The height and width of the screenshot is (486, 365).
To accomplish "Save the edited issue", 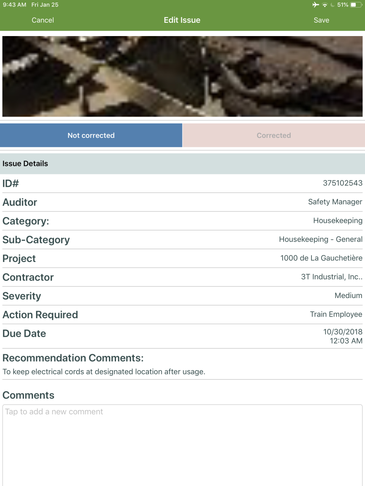I will [321, 20].
